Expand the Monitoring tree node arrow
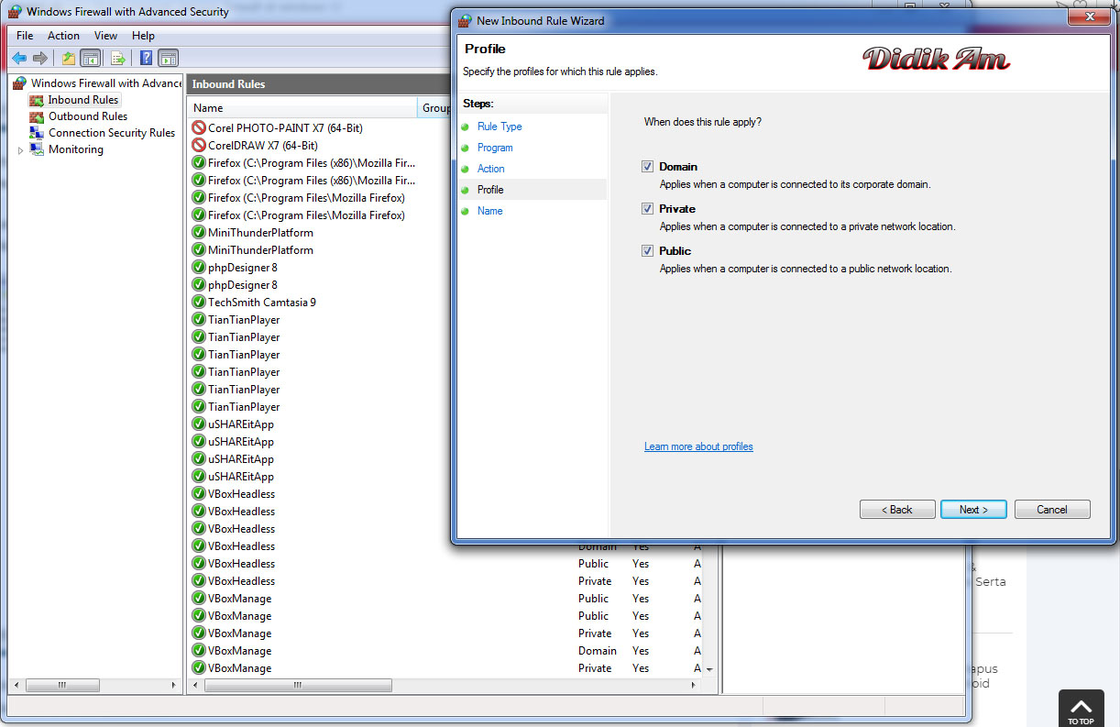Screen dimensions: 1120x727 coord(20,150)
